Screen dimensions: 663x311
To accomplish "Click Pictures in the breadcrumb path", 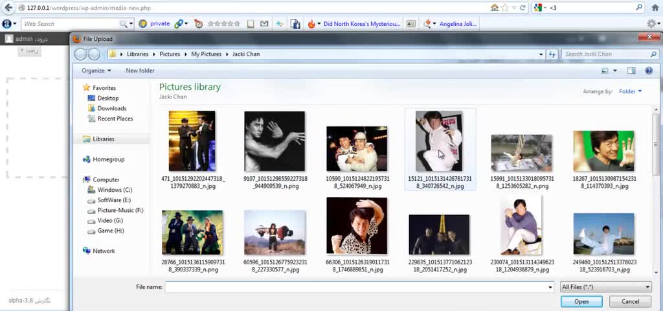I will (x=170, y=54).
